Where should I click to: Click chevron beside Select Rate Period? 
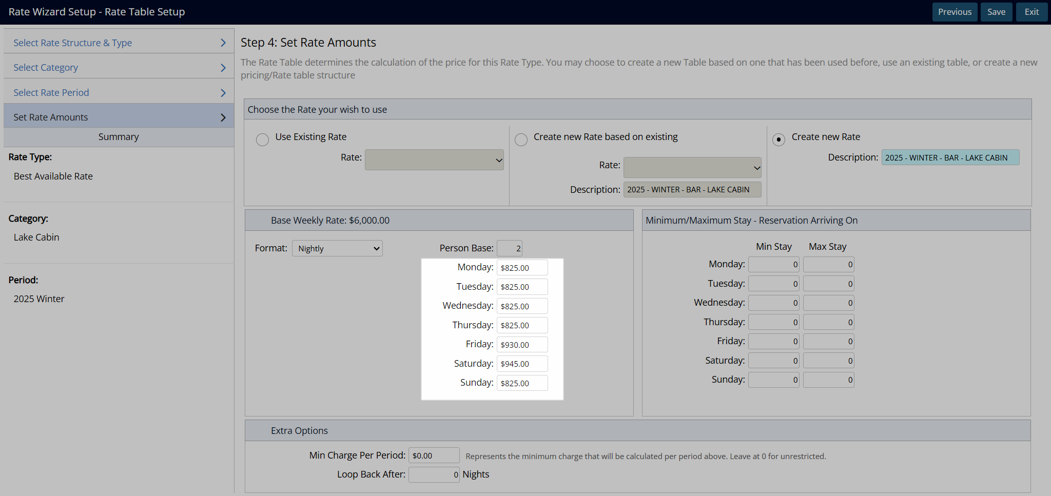(x=223, y=93)
